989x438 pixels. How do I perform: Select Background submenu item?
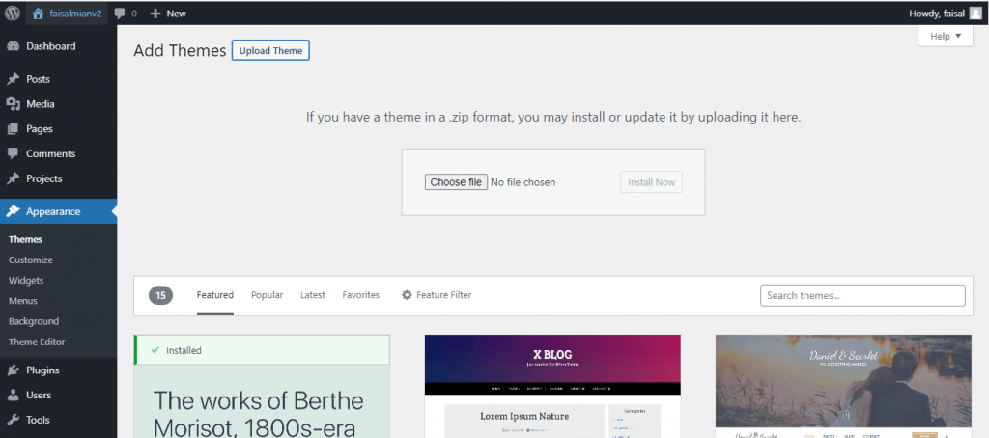pyautogui.click(x=34, y=321)
